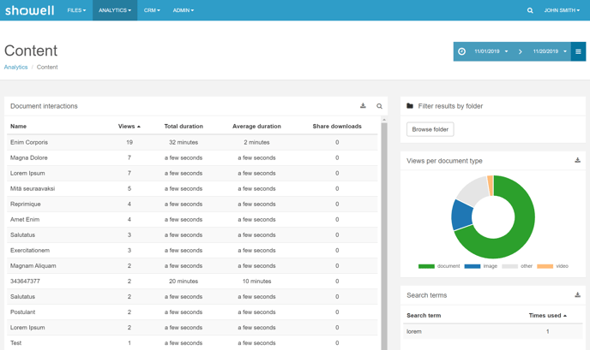Expand the John Smith user menu

coord(562,10)
